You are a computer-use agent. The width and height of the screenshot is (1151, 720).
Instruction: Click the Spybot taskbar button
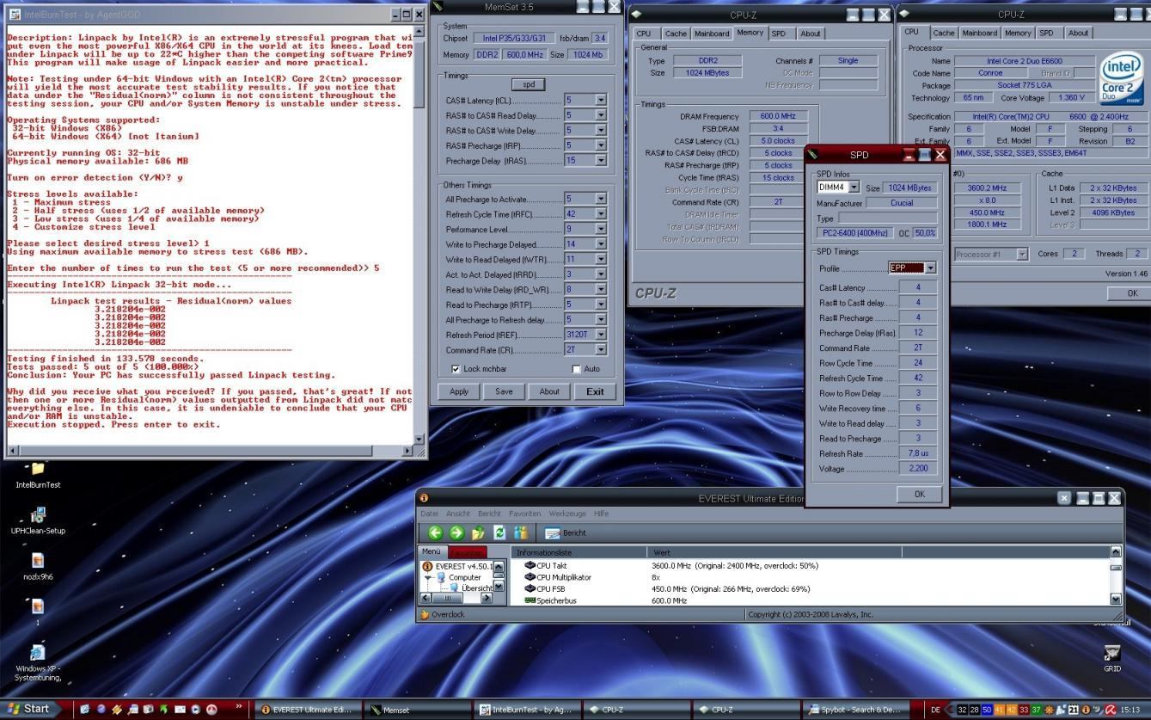[855, 710]
